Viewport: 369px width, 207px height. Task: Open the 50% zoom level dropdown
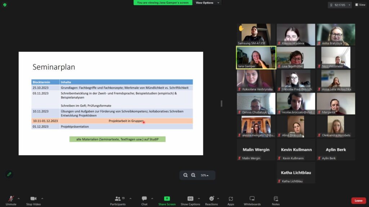coord(205,175)
